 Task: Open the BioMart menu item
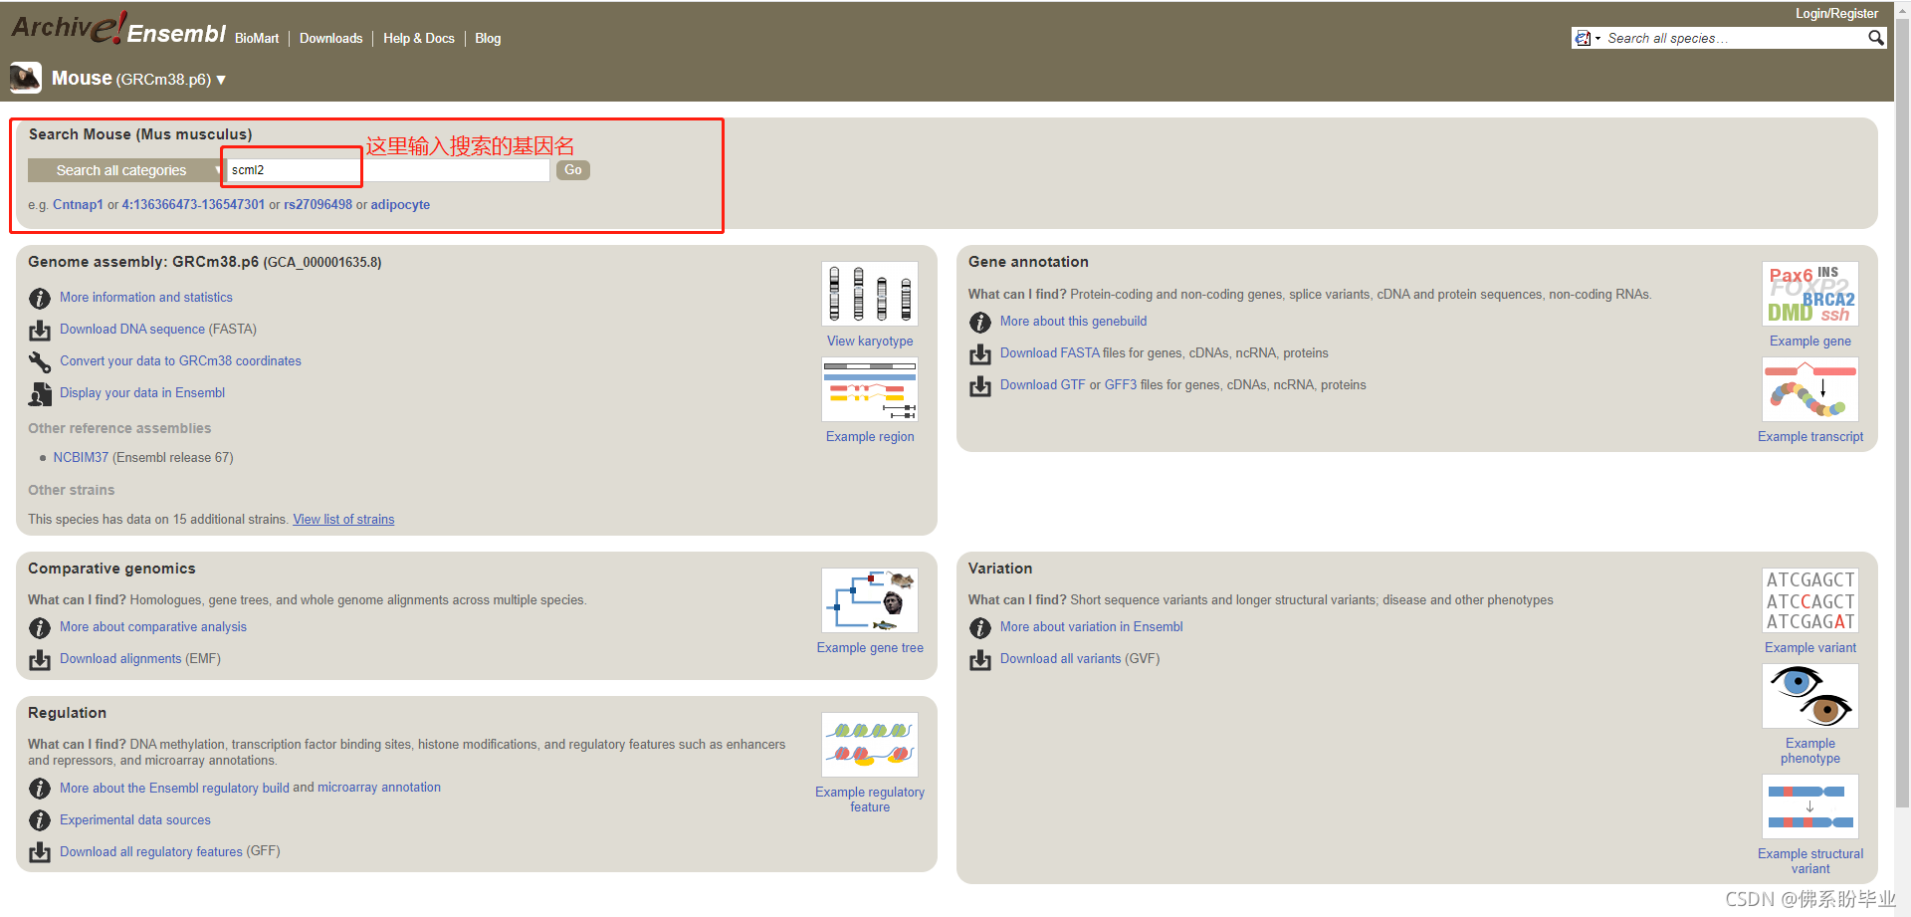click(x=257, y=38)
